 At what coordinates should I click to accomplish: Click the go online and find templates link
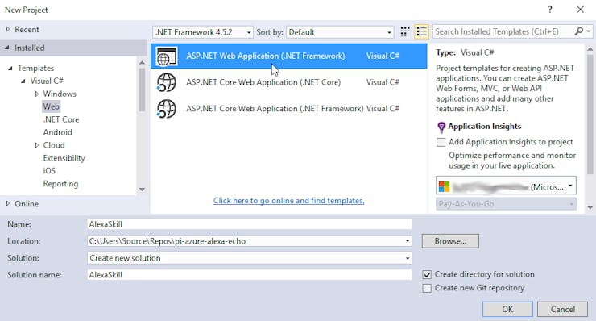coord(288,201)
